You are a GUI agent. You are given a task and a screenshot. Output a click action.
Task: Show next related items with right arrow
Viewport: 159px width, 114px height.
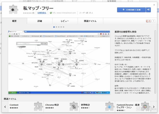[154, 107]
